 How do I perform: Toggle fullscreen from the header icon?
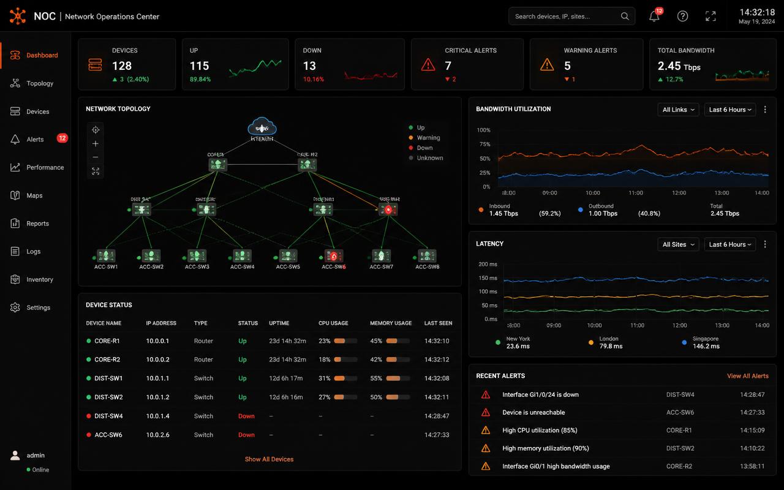710,17
